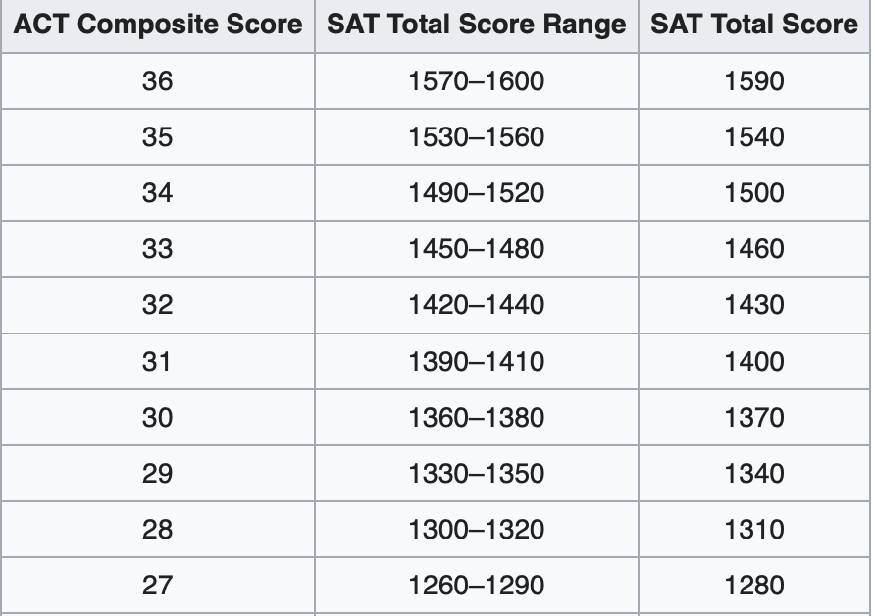Click the 1530–1560 range cell
The image size is (875, 616).
[477, 137]
